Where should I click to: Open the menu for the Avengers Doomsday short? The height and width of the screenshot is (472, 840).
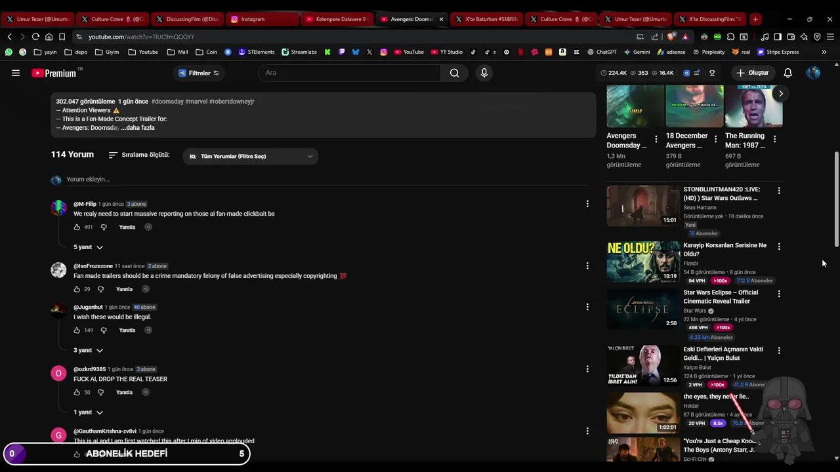point(656,139)
